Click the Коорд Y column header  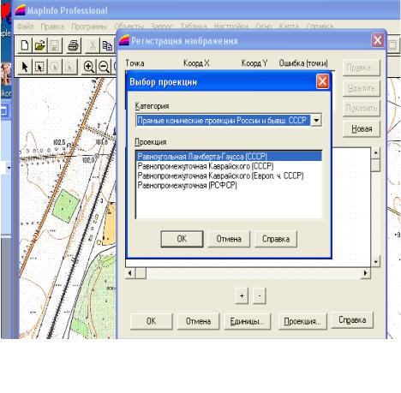tap(254, 63)
